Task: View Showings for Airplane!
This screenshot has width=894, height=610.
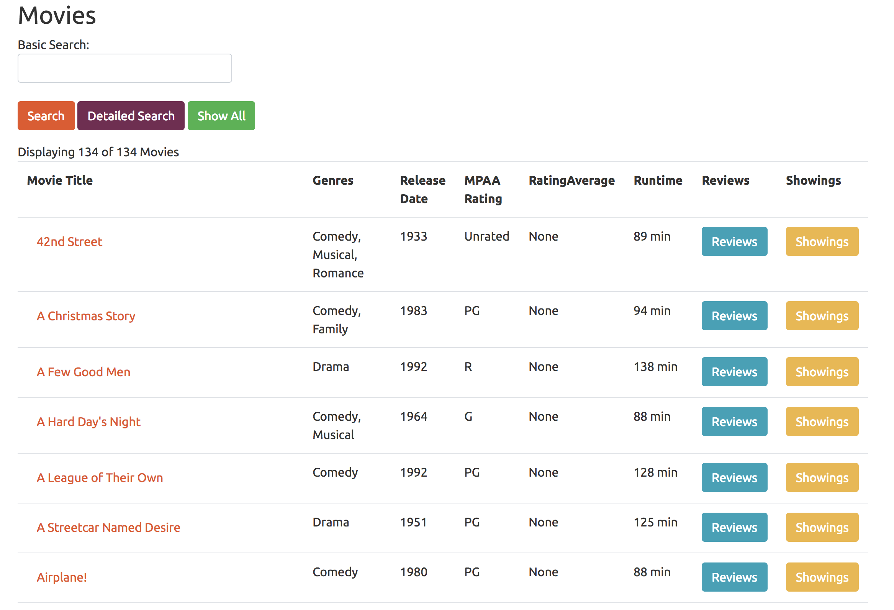Action: pyautogui.click(x=822, y=577)
